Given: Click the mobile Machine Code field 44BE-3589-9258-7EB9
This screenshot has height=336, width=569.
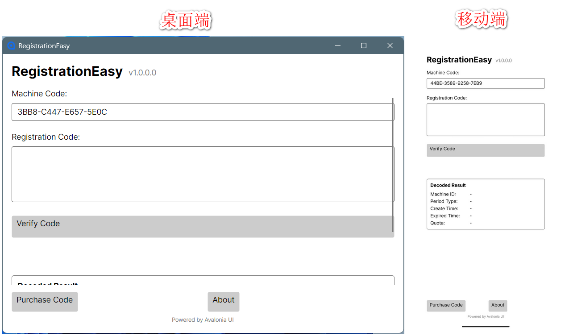Looking at the screenshot, I should 486,83.
